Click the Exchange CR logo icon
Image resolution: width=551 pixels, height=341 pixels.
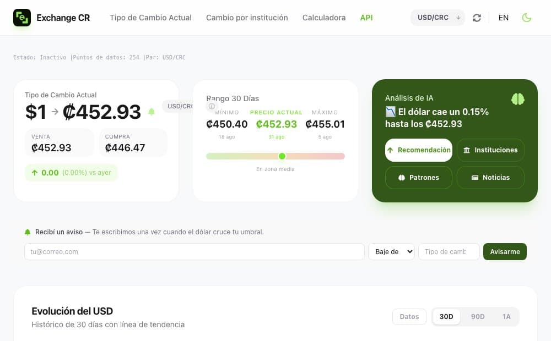pyautogui.click(x=22, y=18)
